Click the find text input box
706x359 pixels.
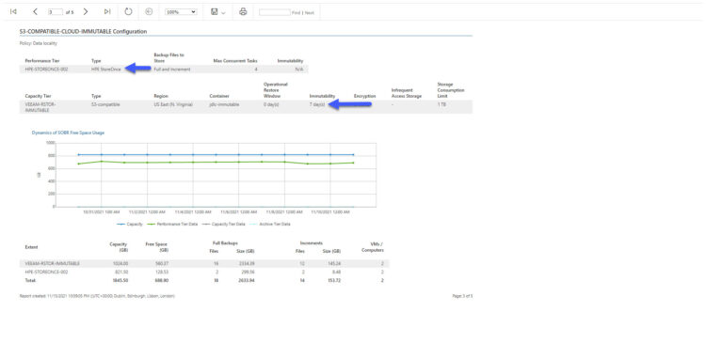(275, 12)
